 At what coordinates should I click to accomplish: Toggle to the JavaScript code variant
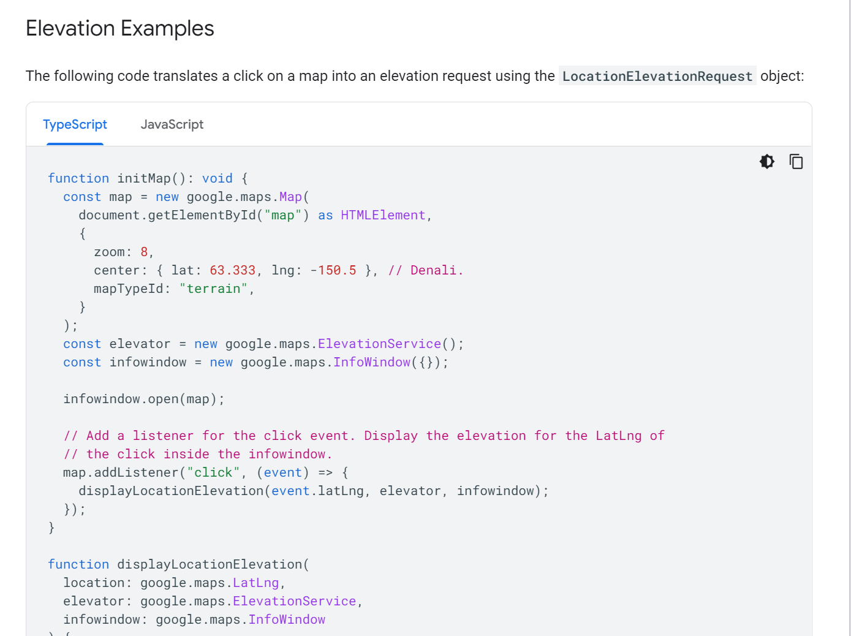[x=172, y=124]
